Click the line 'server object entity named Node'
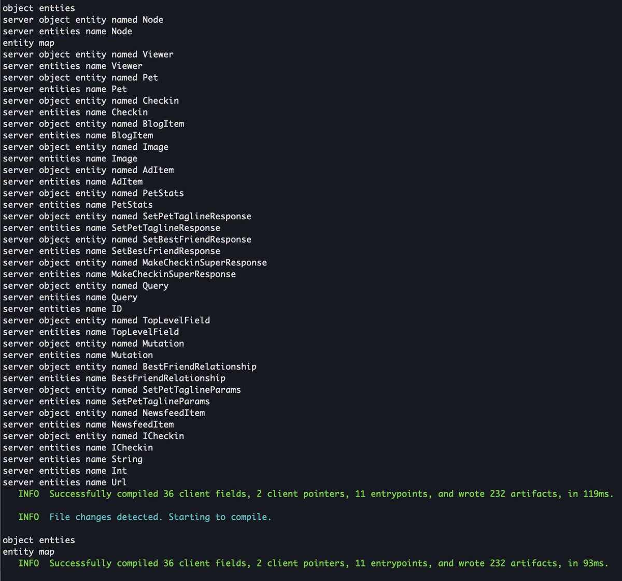622x581 pixels. pos(83,20)
